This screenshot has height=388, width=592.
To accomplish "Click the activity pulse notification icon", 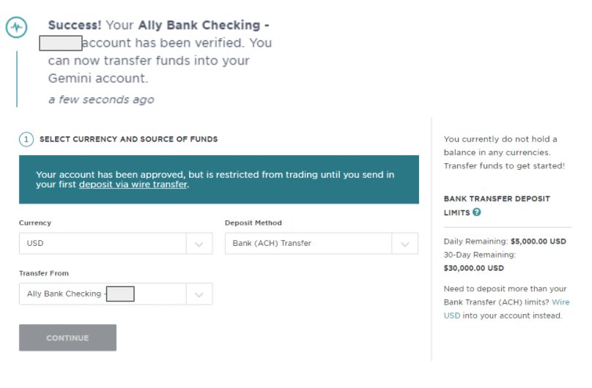I will 16,27.
